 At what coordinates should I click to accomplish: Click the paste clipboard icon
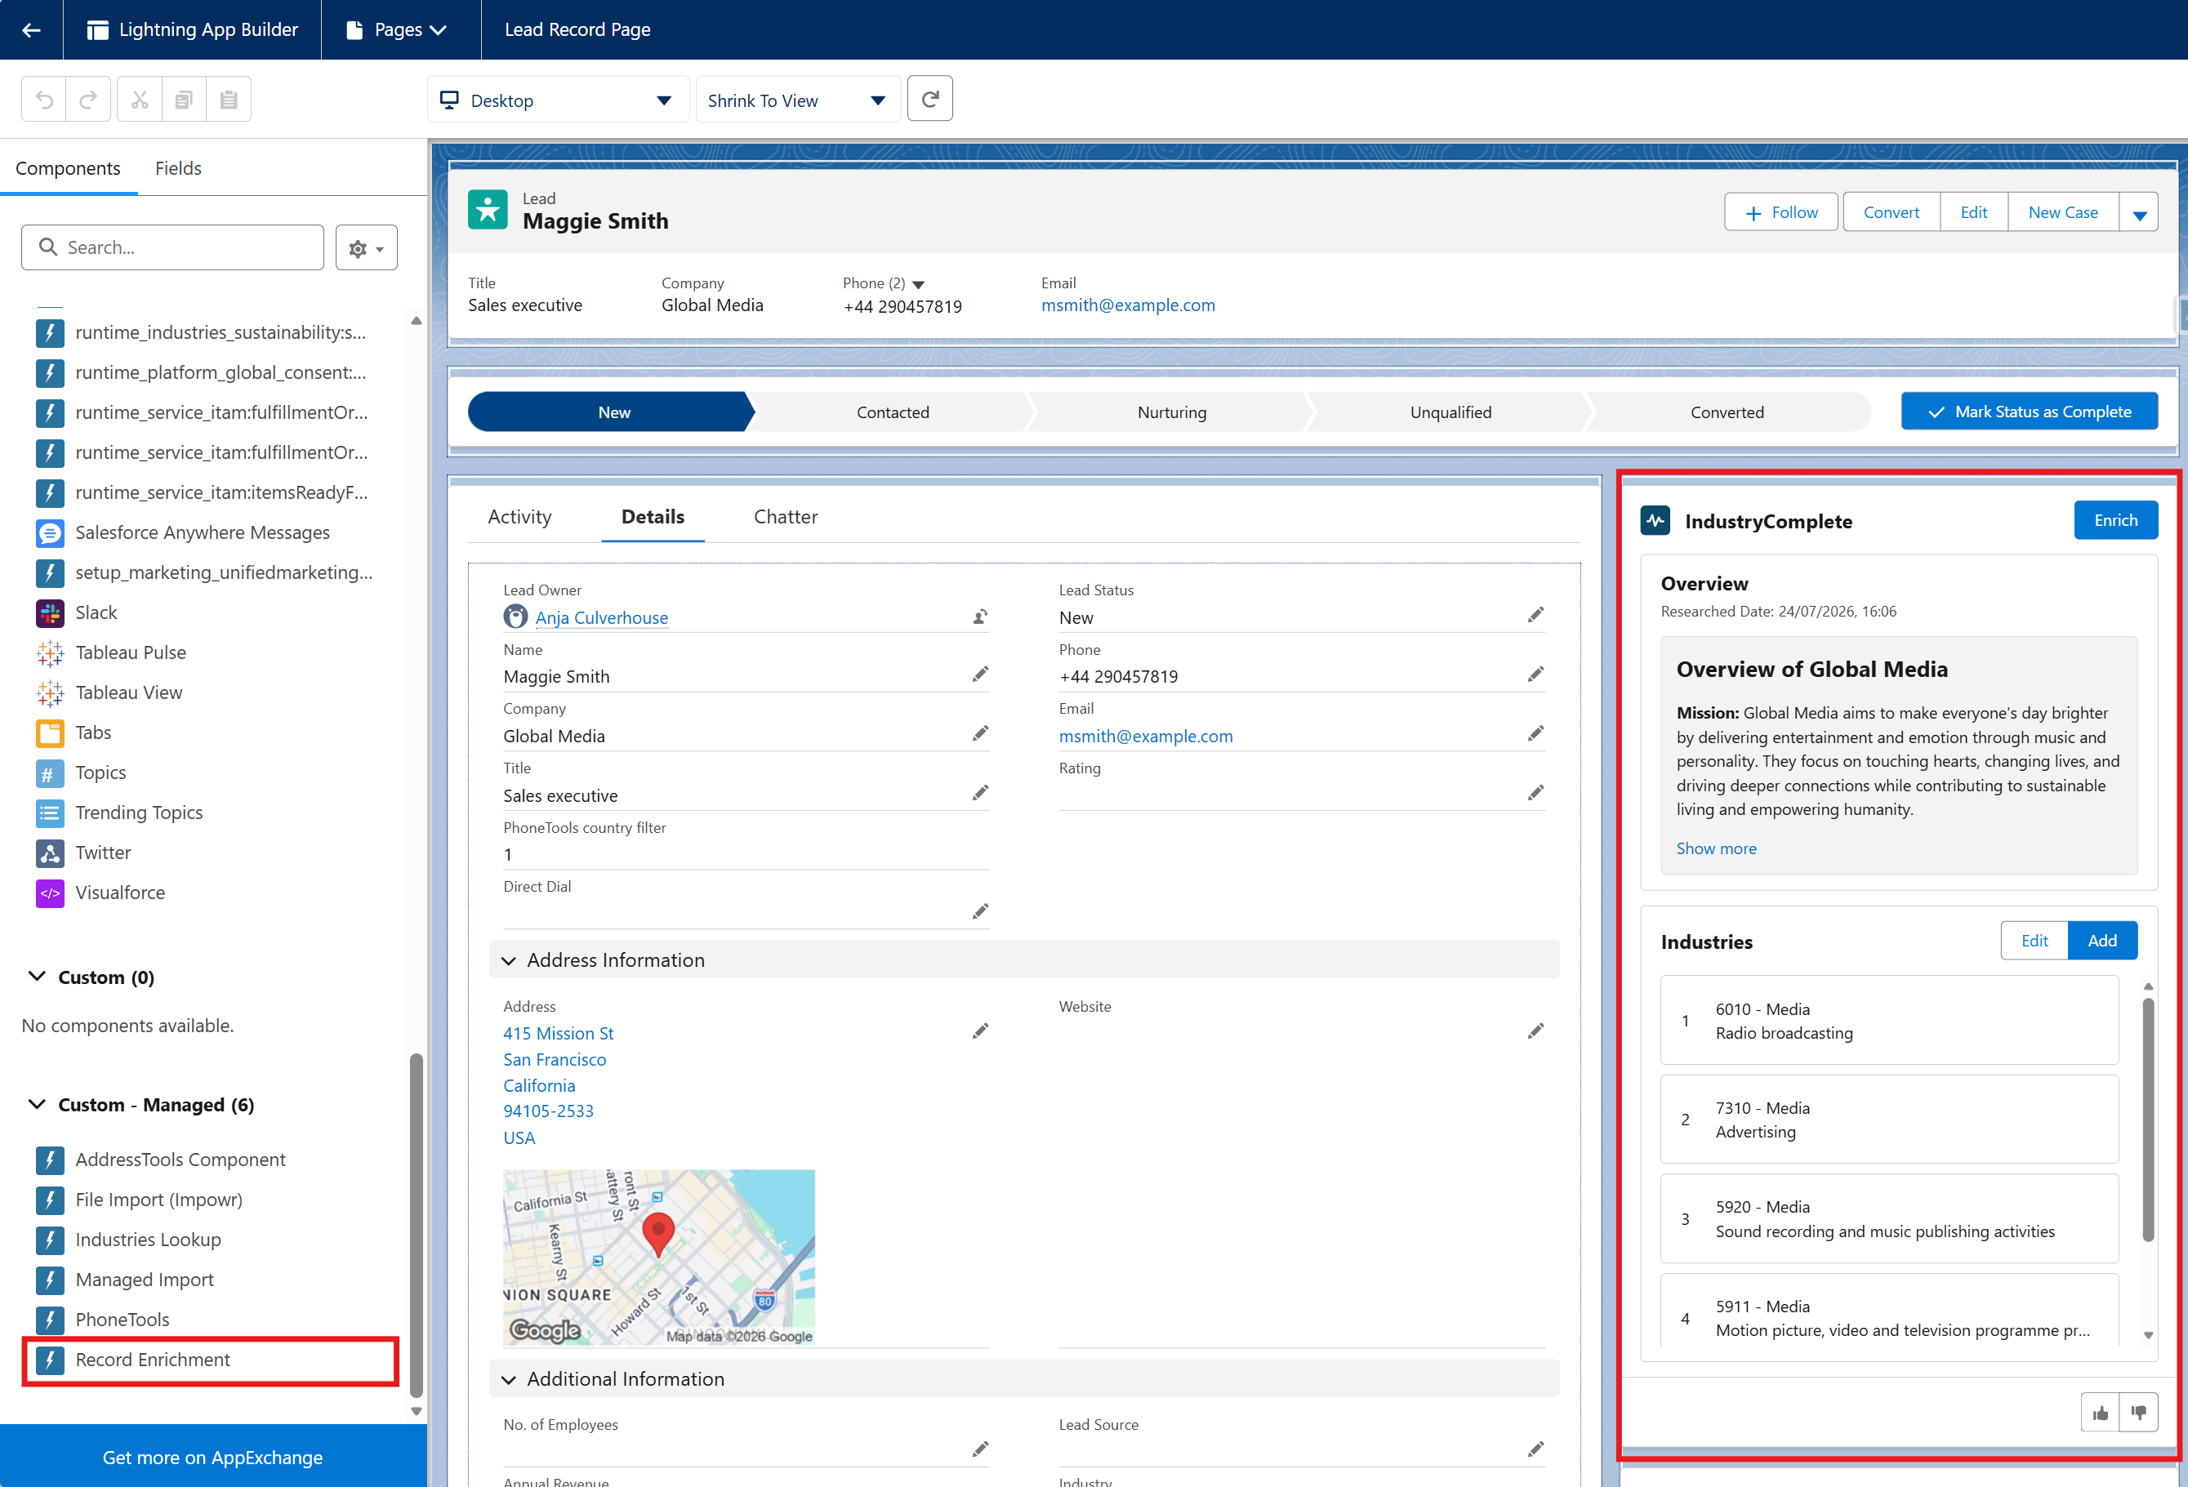[x=228, y=99]
